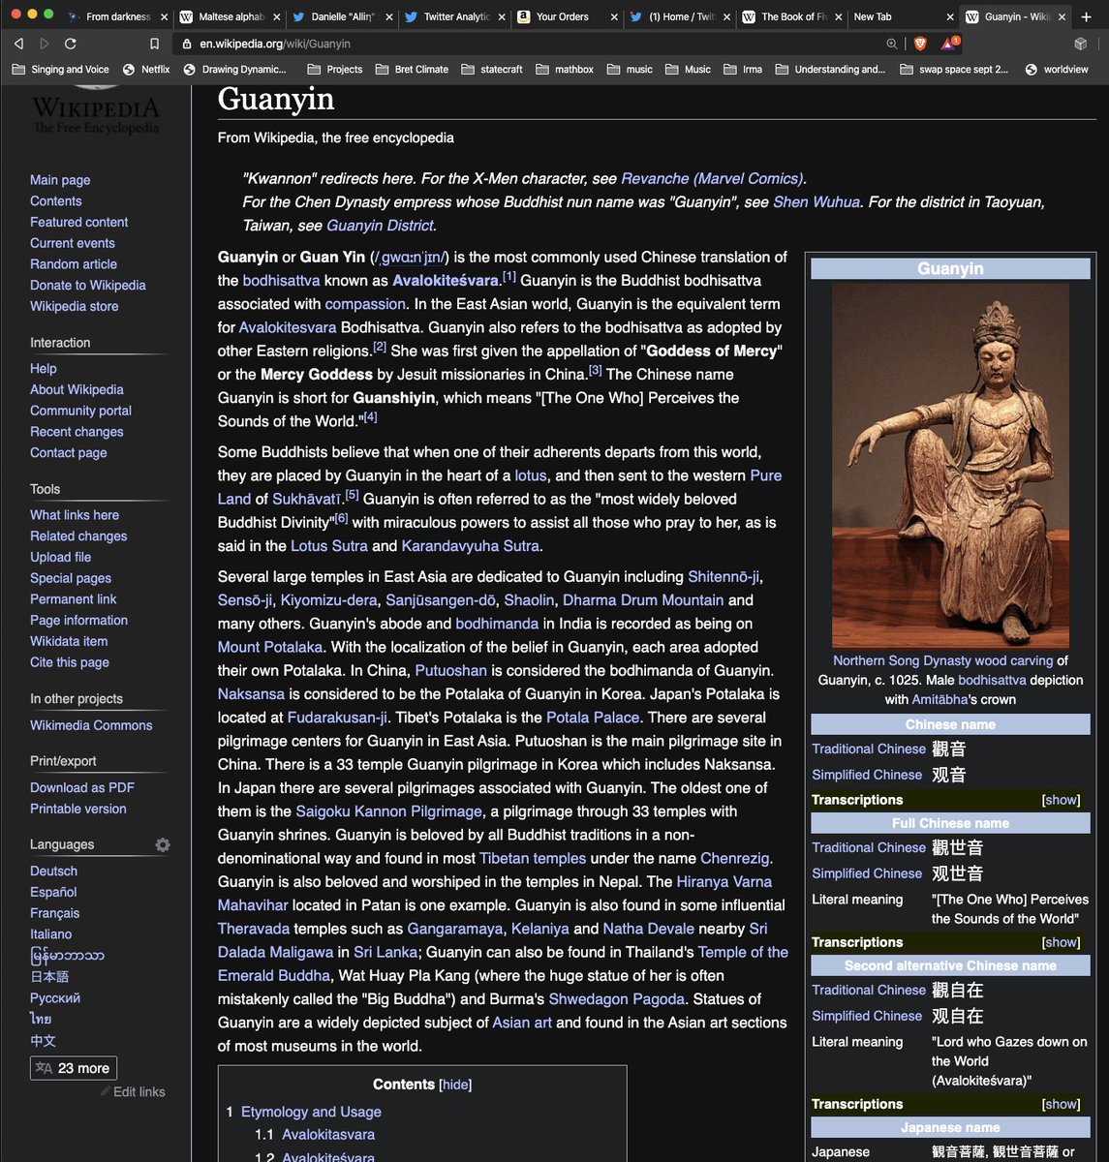The height and width of the screenshot is (1162, 1109).
Task: Open Singing and Voice bookmarks folder
Action: point(60,70)
